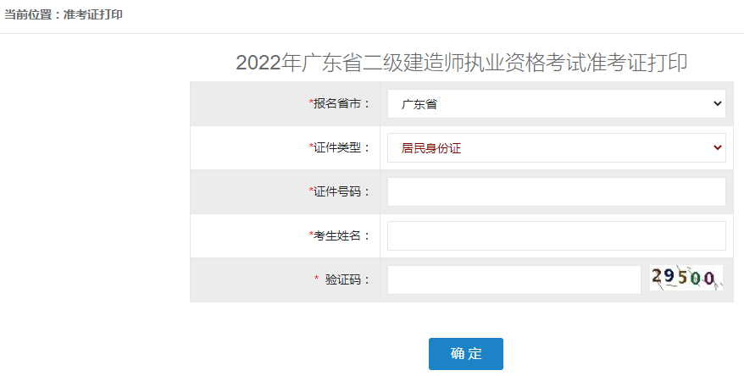The image size is (744, 376).
Task: Click the 证件号码 field label
Action: [342, 191]
